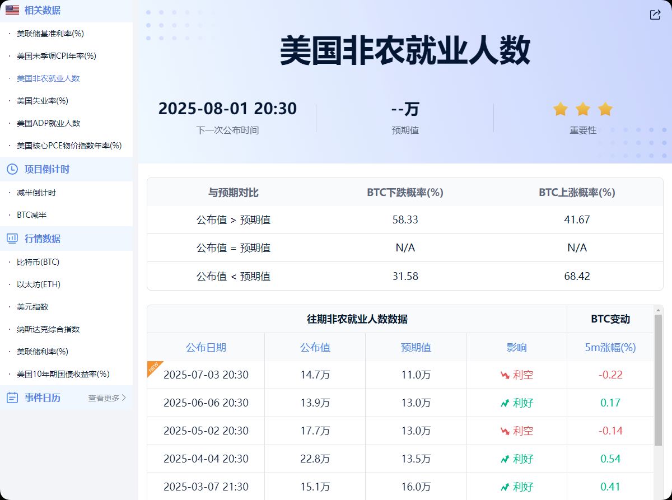
Task: Click the third gold importance star
Action: (605, 109)
